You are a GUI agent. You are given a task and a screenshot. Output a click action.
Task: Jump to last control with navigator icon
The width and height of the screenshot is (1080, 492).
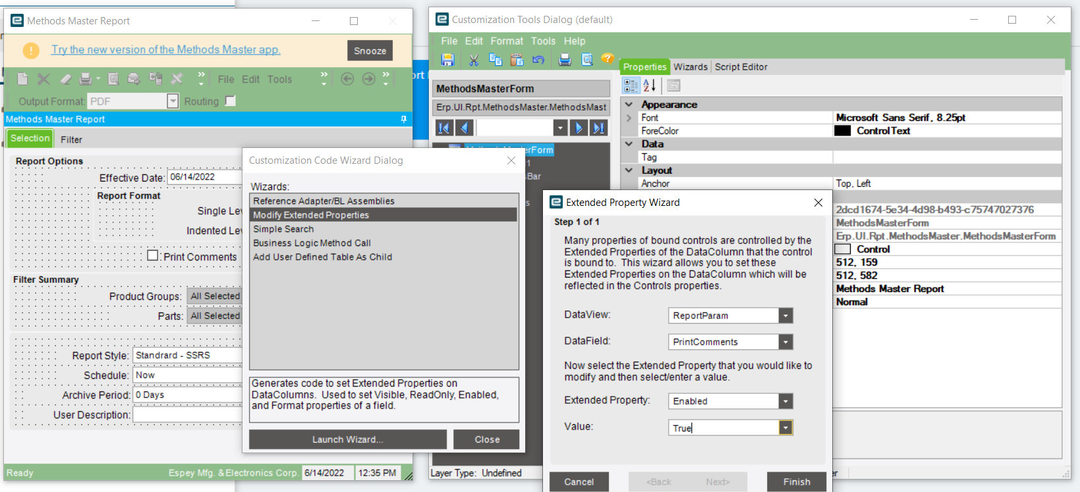(x=598, y=128)
